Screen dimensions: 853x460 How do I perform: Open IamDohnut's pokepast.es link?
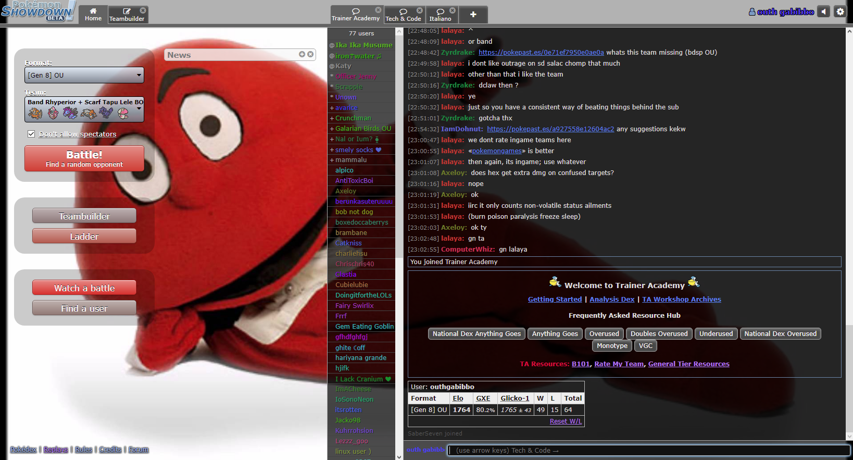coord(550,129)
